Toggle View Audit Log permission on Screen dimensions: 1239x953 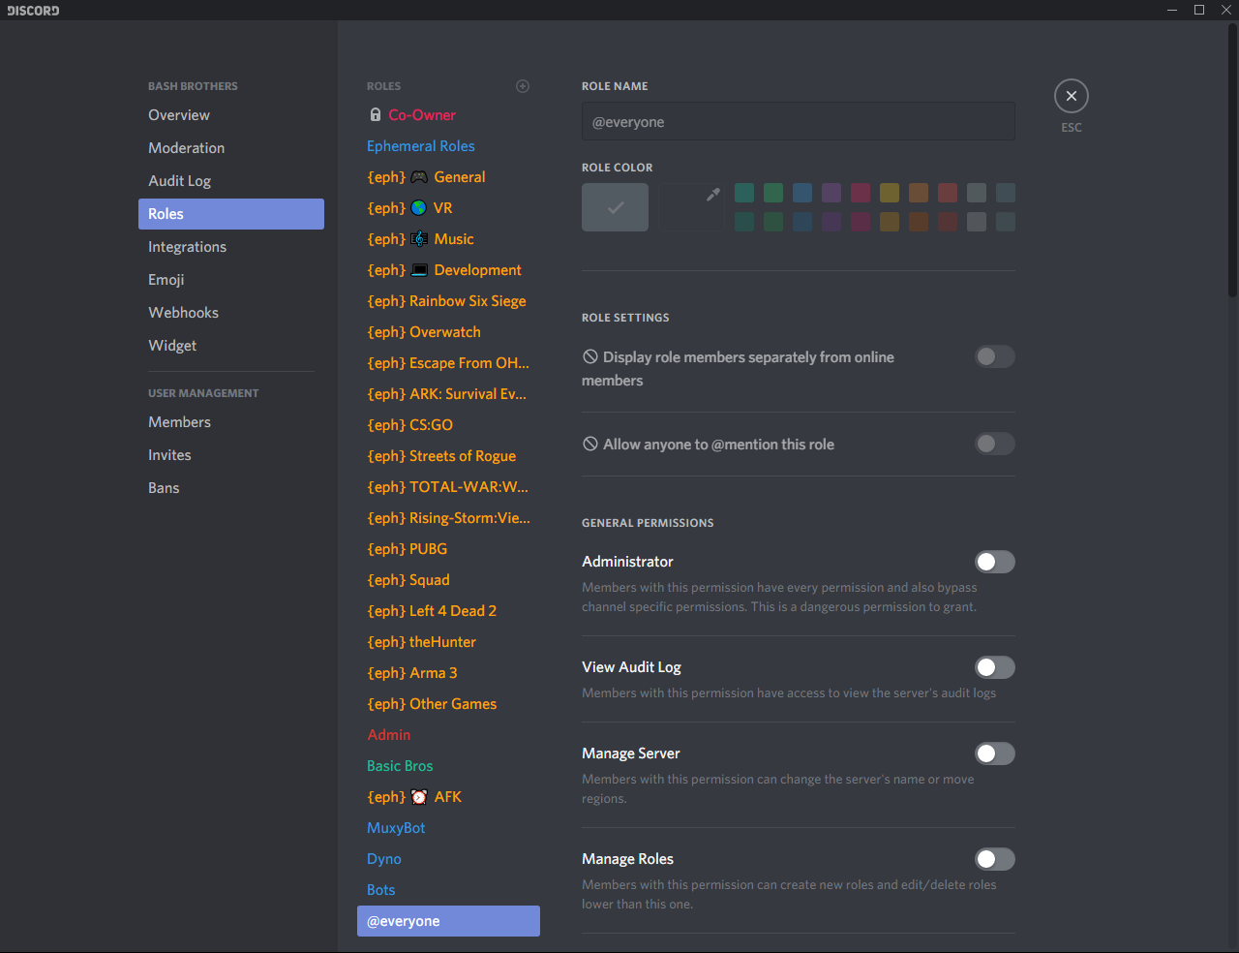click(994, 667)
